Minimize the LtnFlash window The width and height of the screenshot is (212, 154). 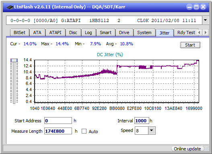[189, 7]
